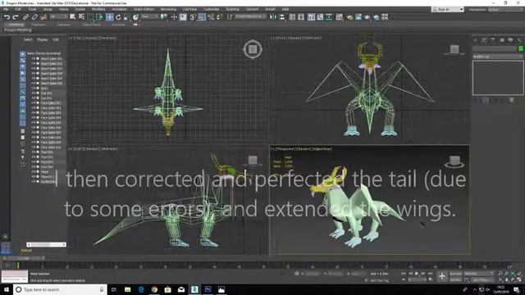Open the Selection Filter dropdown
525x295 pixels.
point(58,16)
